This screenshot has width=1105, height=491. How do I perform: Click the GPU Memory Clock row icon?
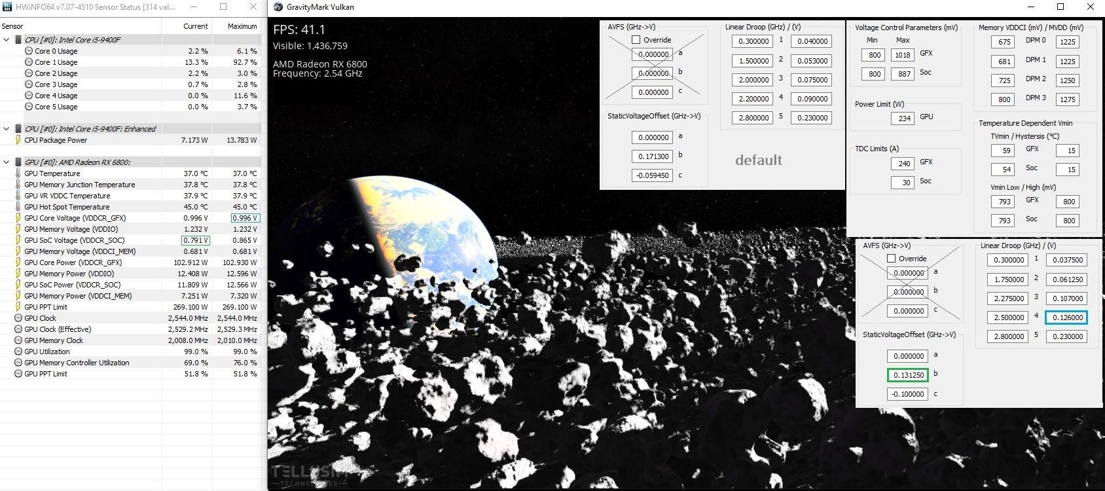tap(18, 340)
